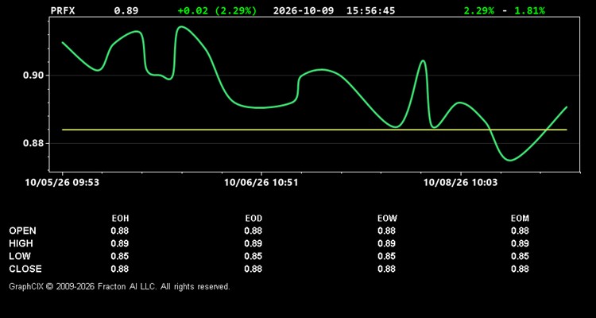Click the GraphCIX copyright notice

[119, 287]
